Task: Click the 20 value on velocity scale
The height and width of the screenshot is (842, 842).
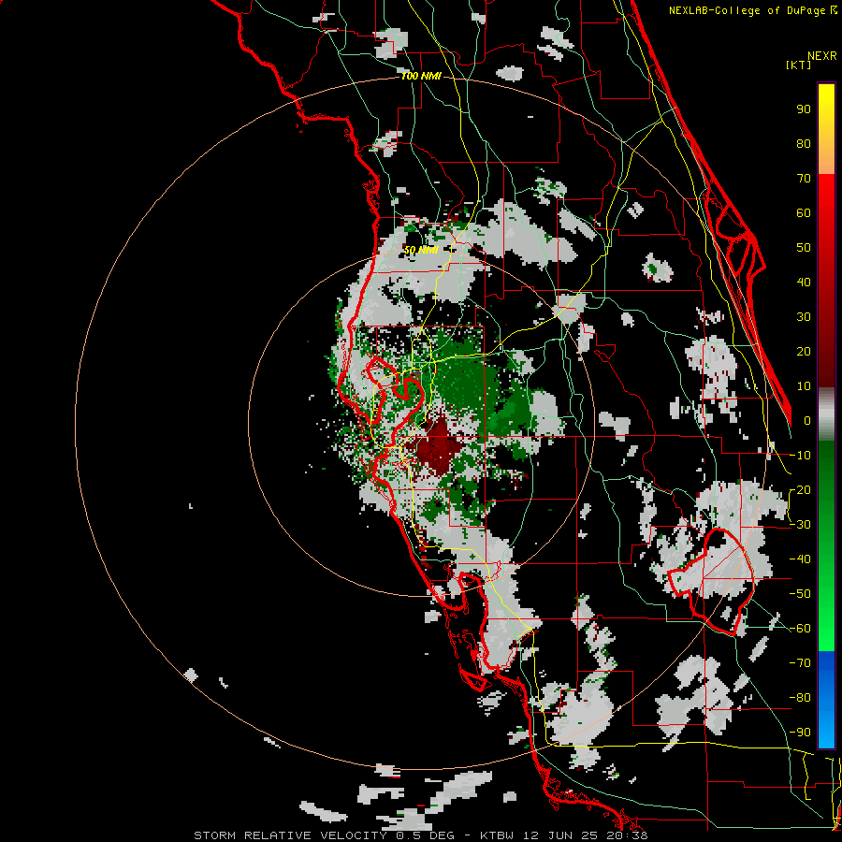Action: point(804,351)
